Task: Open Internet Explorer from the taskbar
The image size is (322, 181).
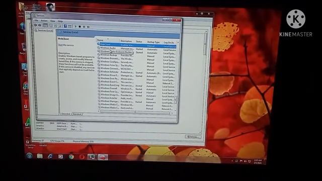Action: pyautogui.click(x=50, y=156)
